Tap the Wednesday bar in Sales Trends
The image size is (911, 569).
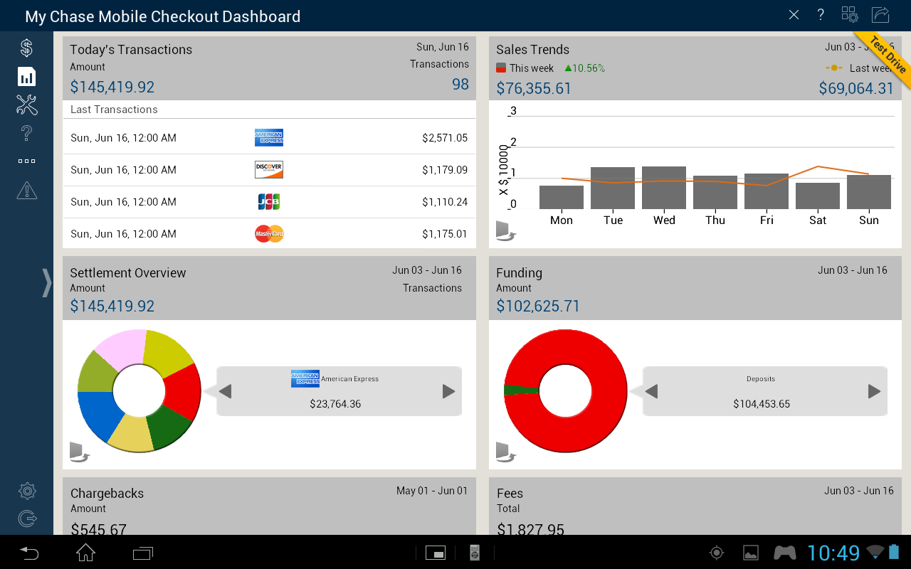(664, 188)
